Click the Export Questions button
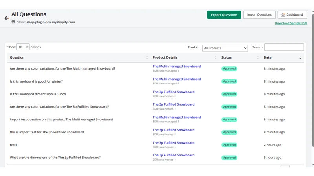Screen dimensions: 314x176 224,15
